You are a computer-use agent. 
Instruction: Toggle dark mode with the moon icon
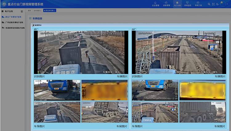coord(217,4)
